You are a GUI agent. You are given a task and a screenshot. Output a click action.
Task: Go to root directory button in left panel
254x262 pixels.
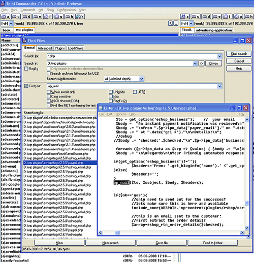170,23
